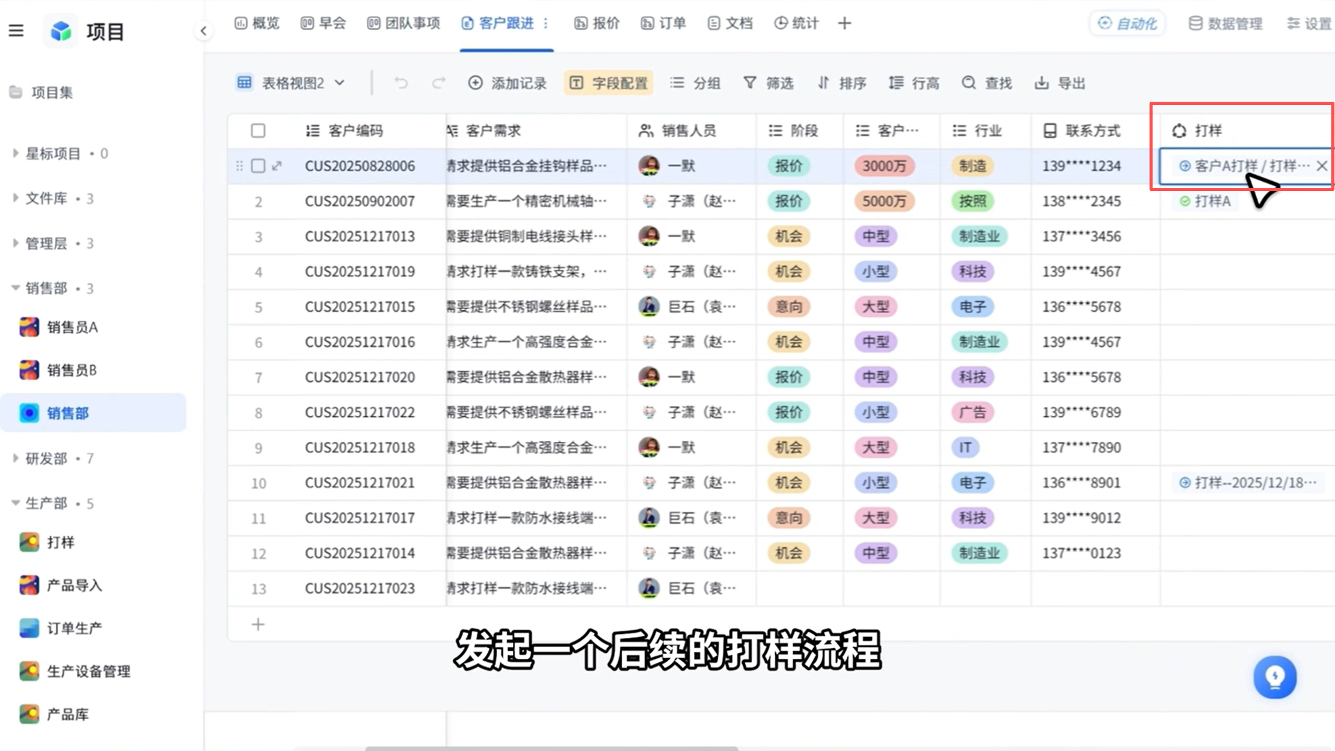Expand 管理层 group
This screenshot has height=751, width=1335.
click(15, 243)
